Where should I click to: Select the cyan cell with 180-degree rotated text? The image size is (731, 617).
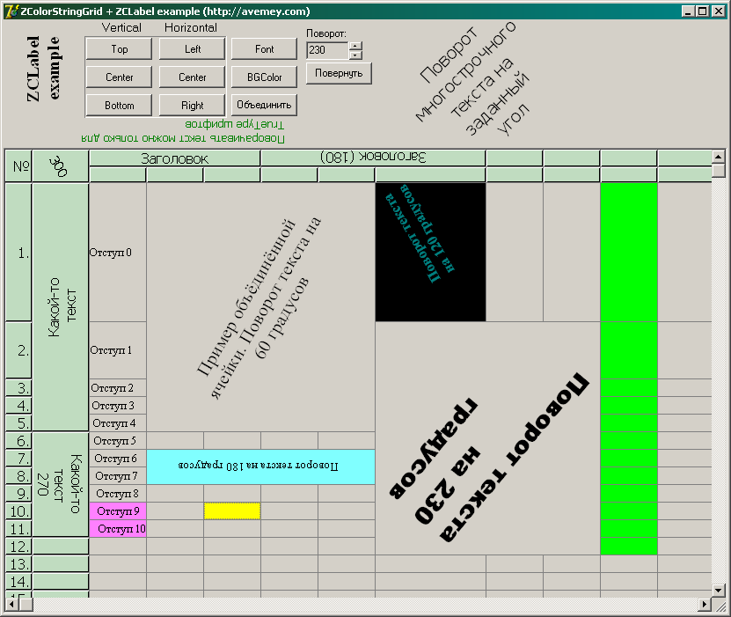pos(260,466)
